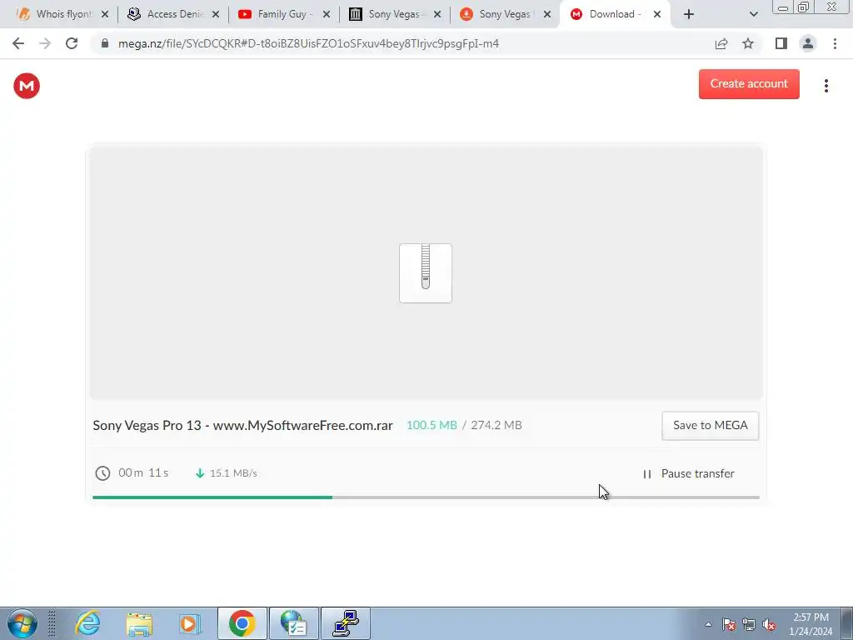Show hidden system tray icons
Viewport: 853px width, 640px height.
708,624
